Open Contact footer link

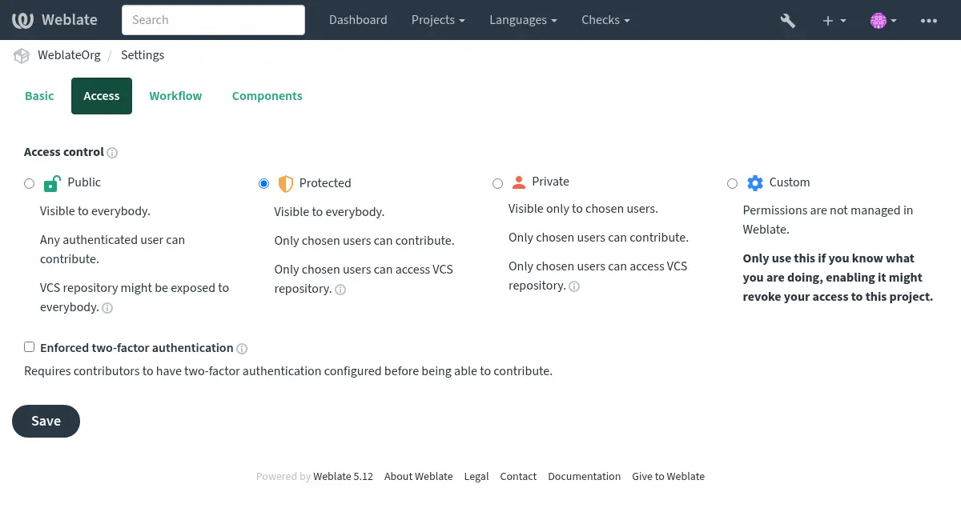tap(518, 476)
